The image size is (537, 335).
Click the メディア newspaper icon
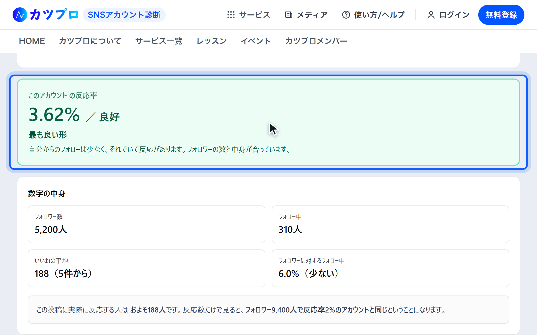[288, 15]
